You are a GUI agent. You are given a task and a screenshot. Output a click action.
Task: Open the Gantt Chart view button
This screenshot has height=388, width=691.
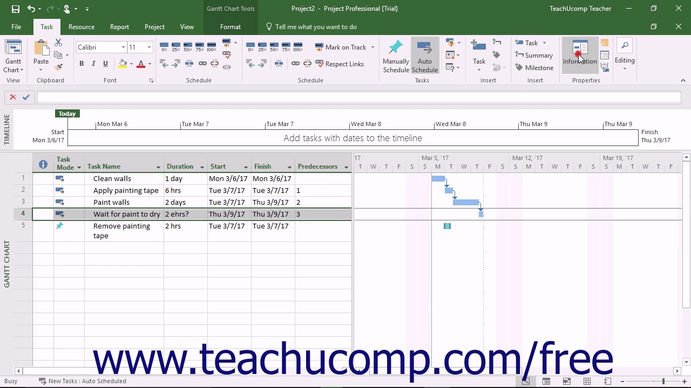pos(13,56)
